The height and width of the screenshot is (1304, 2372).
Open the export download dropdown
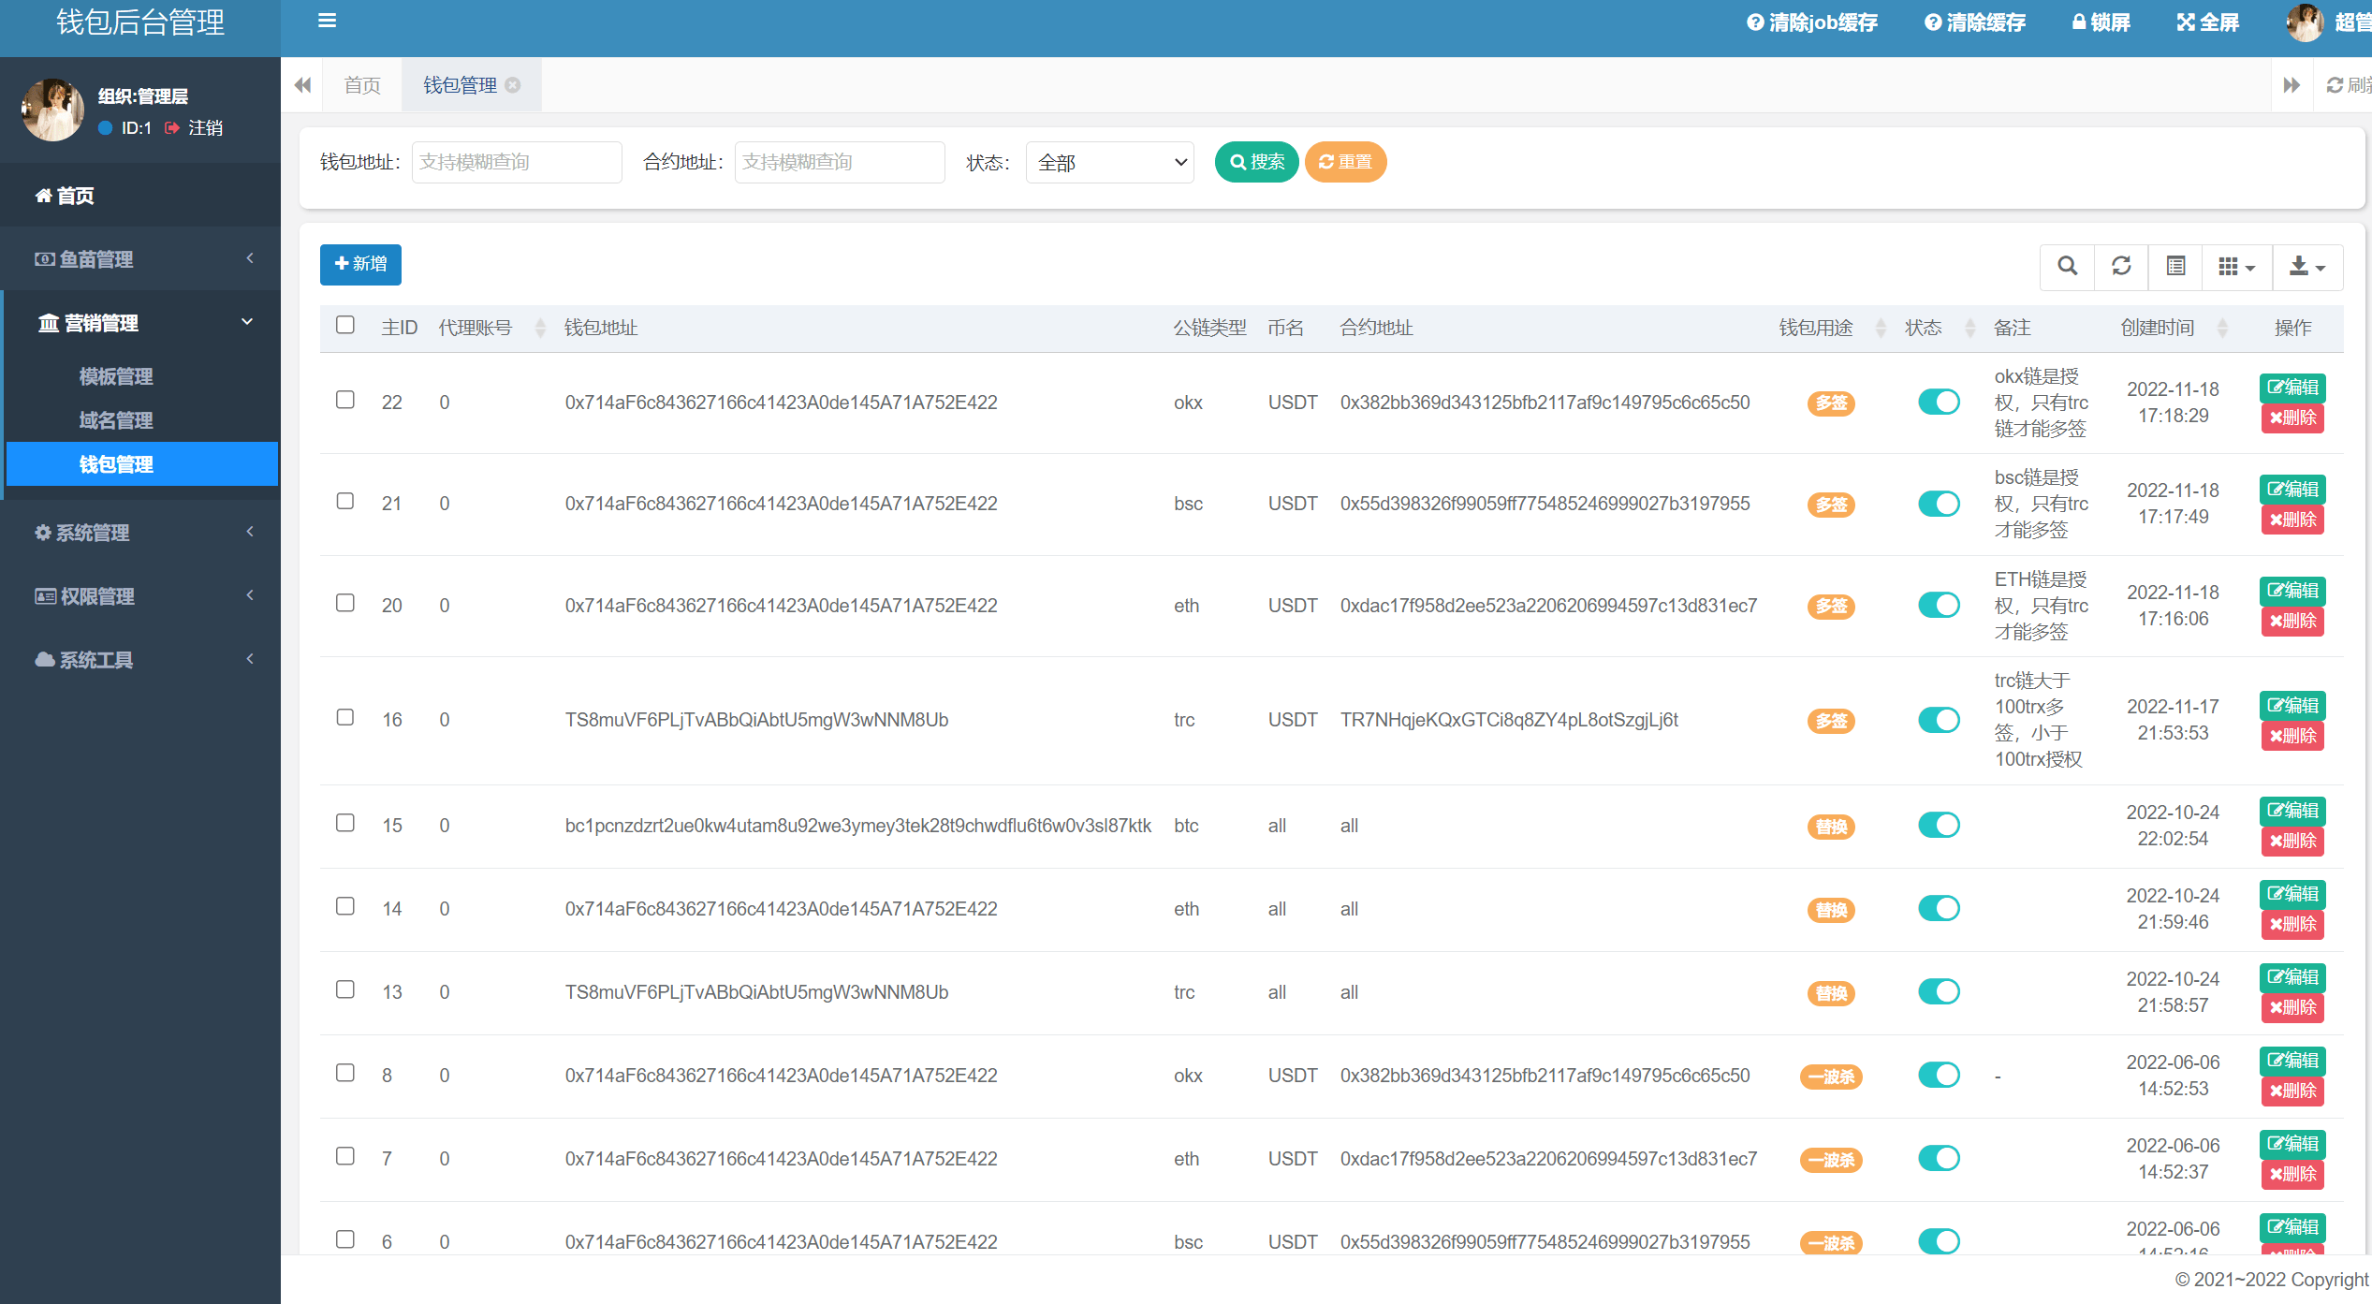point(2306,267)
